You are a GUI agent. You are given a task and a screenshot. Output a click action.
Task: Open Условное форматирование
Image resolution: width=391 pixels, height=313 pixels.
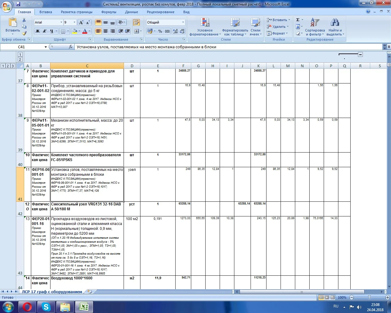pyautogui.click(x=205, y=27)
